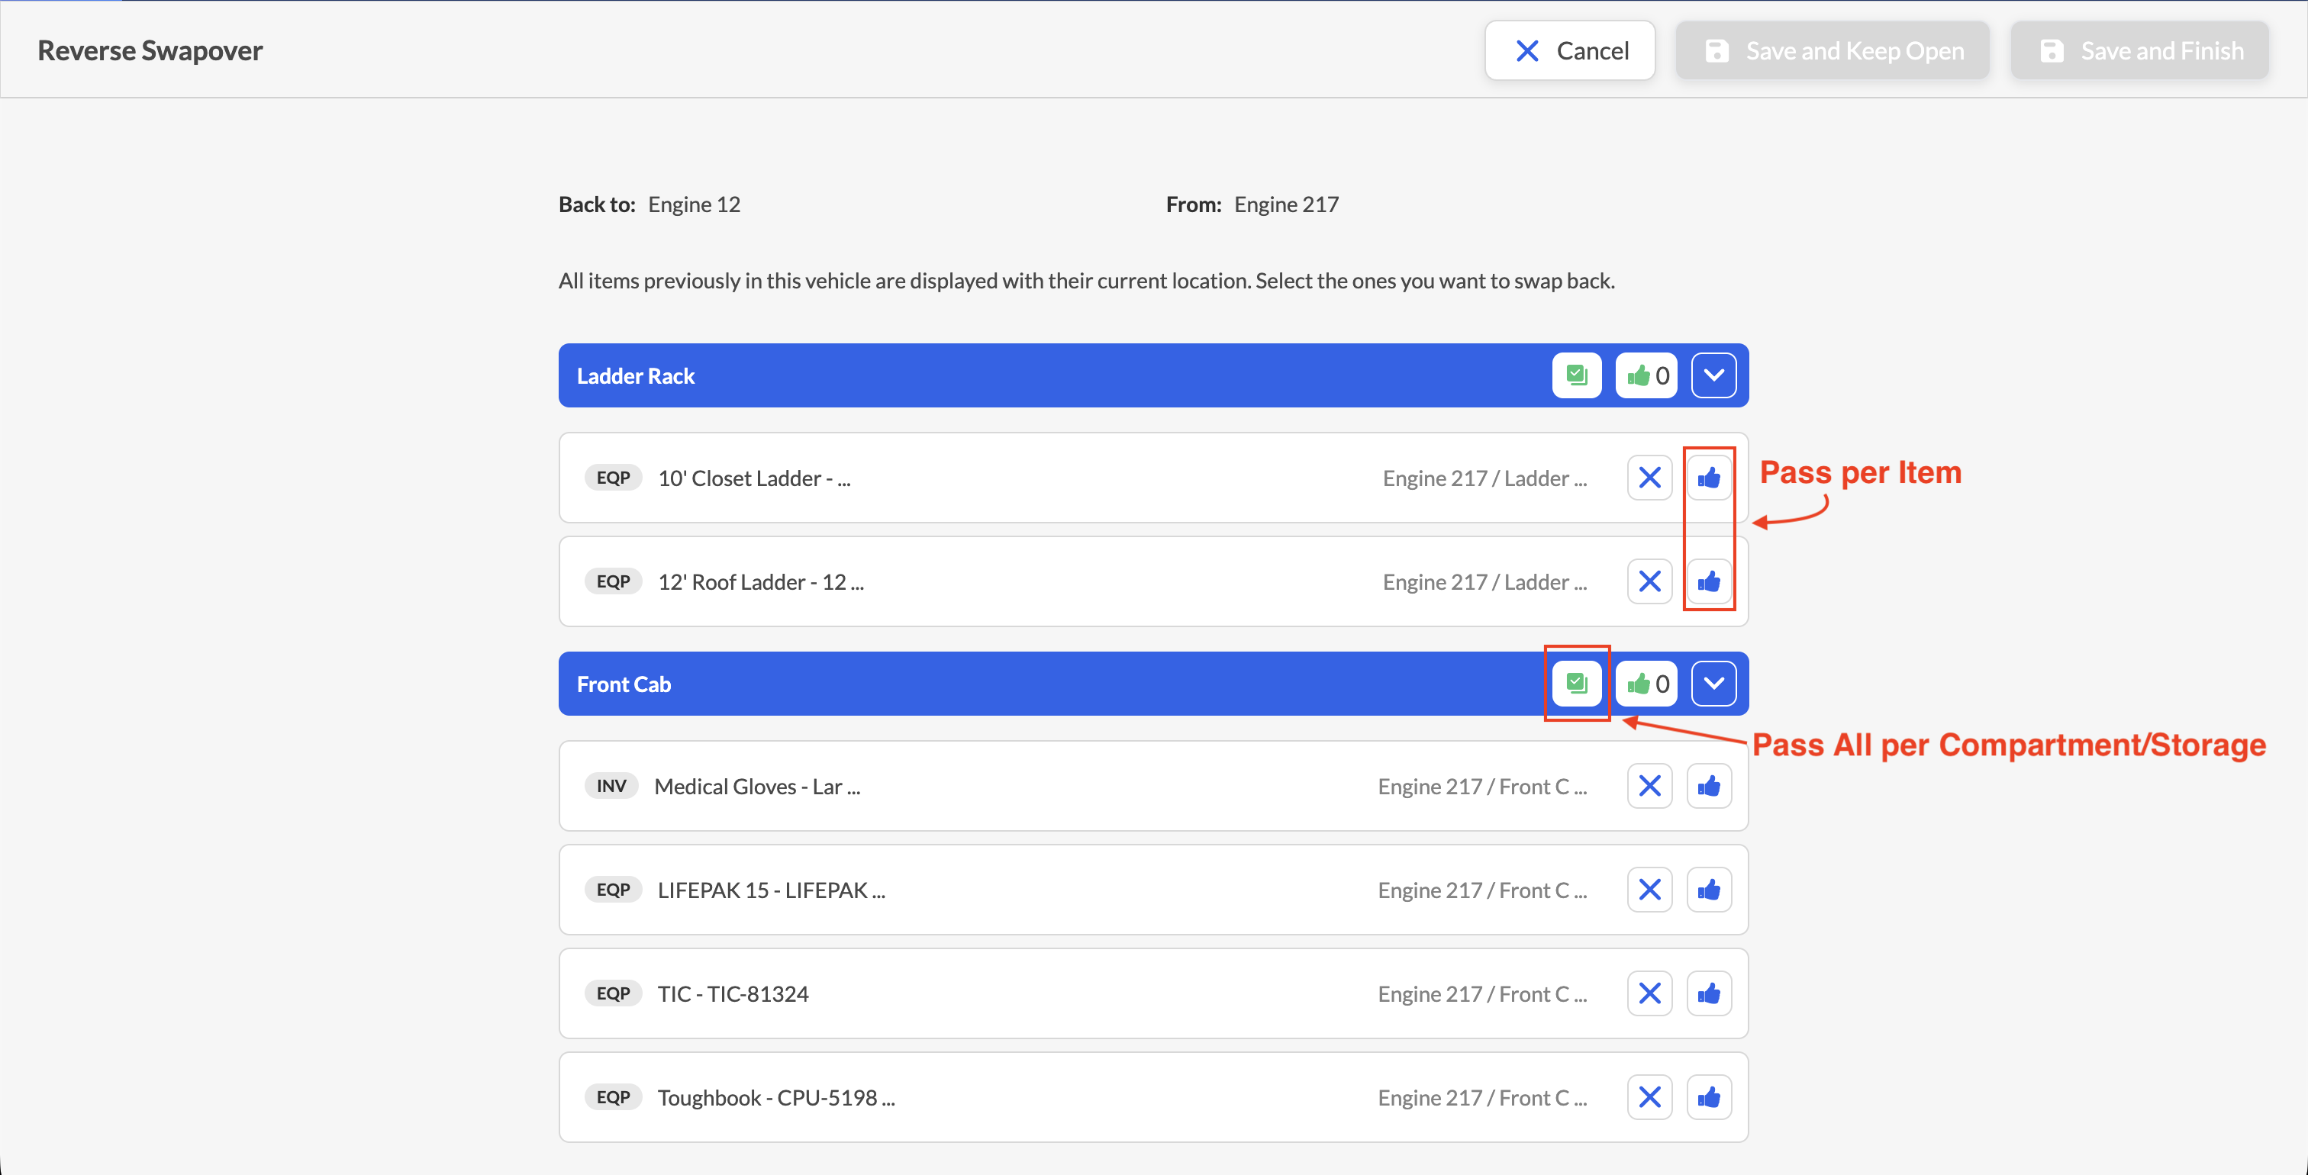2308x1175 pixels.
Task: Click Pass All icon on Ladder Rack header
Action: coord(1576,375)
